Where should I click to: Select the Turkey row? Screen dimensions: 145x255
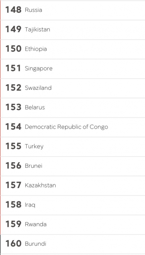tap(72, 147)
